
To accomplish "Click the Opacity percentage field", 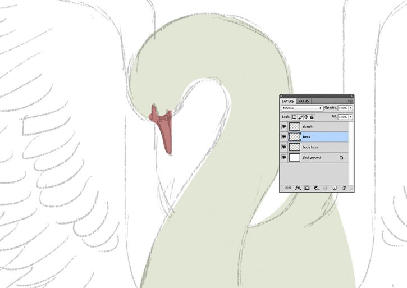I will point(343,108).
